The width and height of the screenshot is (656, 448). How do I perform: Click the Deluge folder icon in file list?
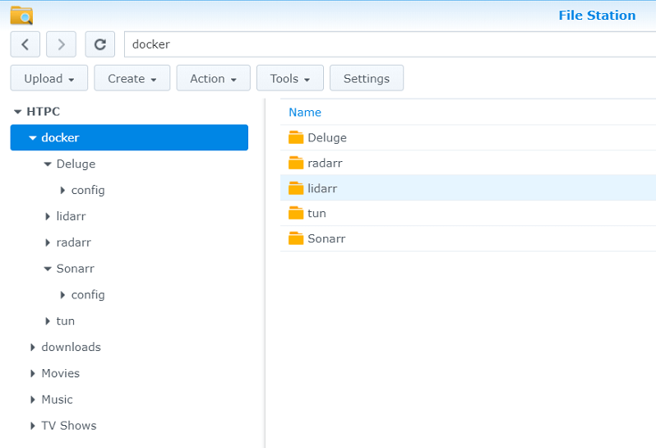(x=296, y=137)
